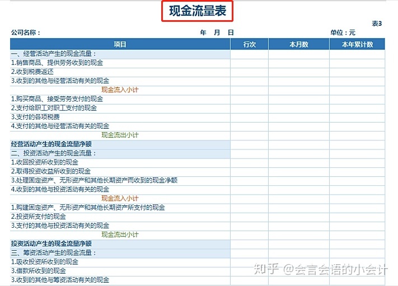Select the 单位：元 label
This screenshot has height=286, width=398.
(x=343, y=32)
